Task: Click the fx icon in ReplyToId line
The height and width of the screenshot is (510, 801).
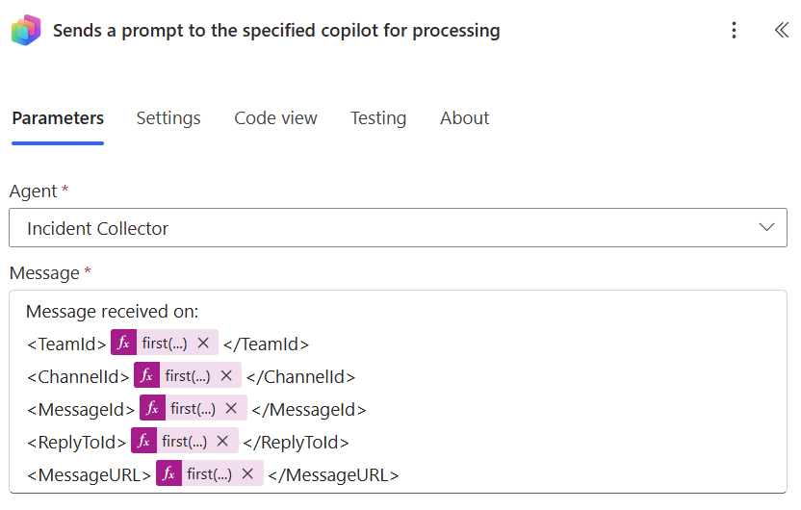Action: (x=143, y=441)
